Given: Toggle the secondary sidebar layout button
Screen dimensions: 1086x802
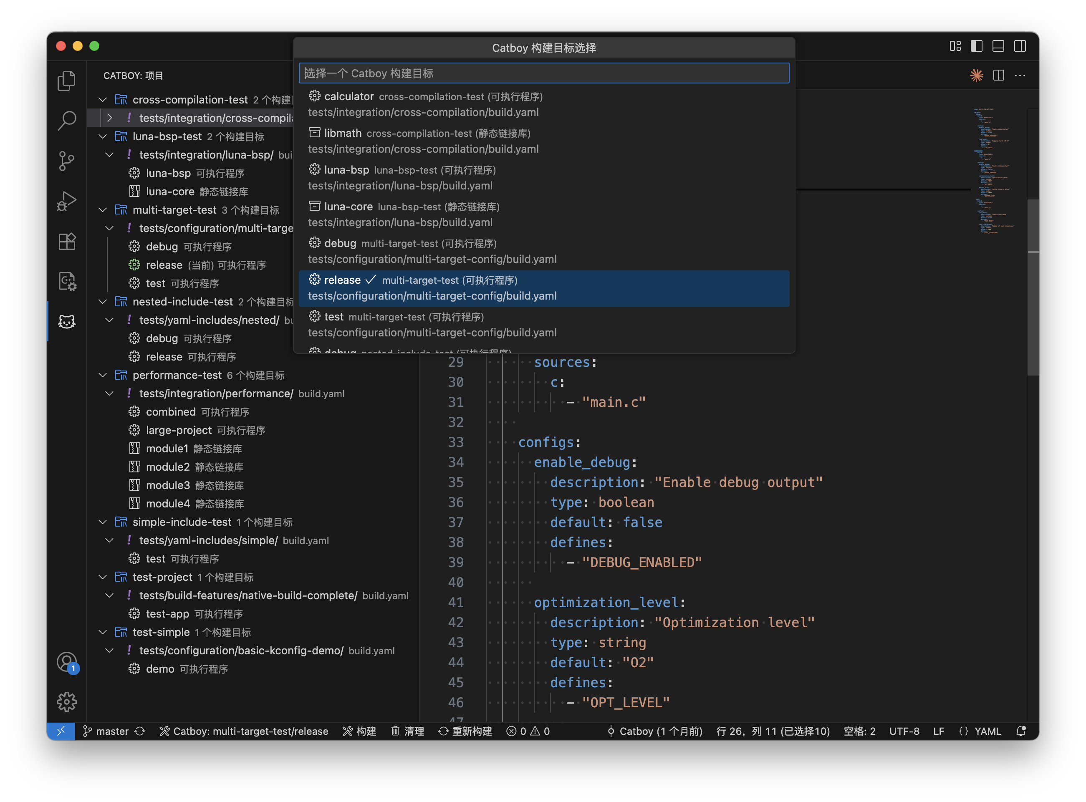Looking at the screenshot, I should 1020,46.
